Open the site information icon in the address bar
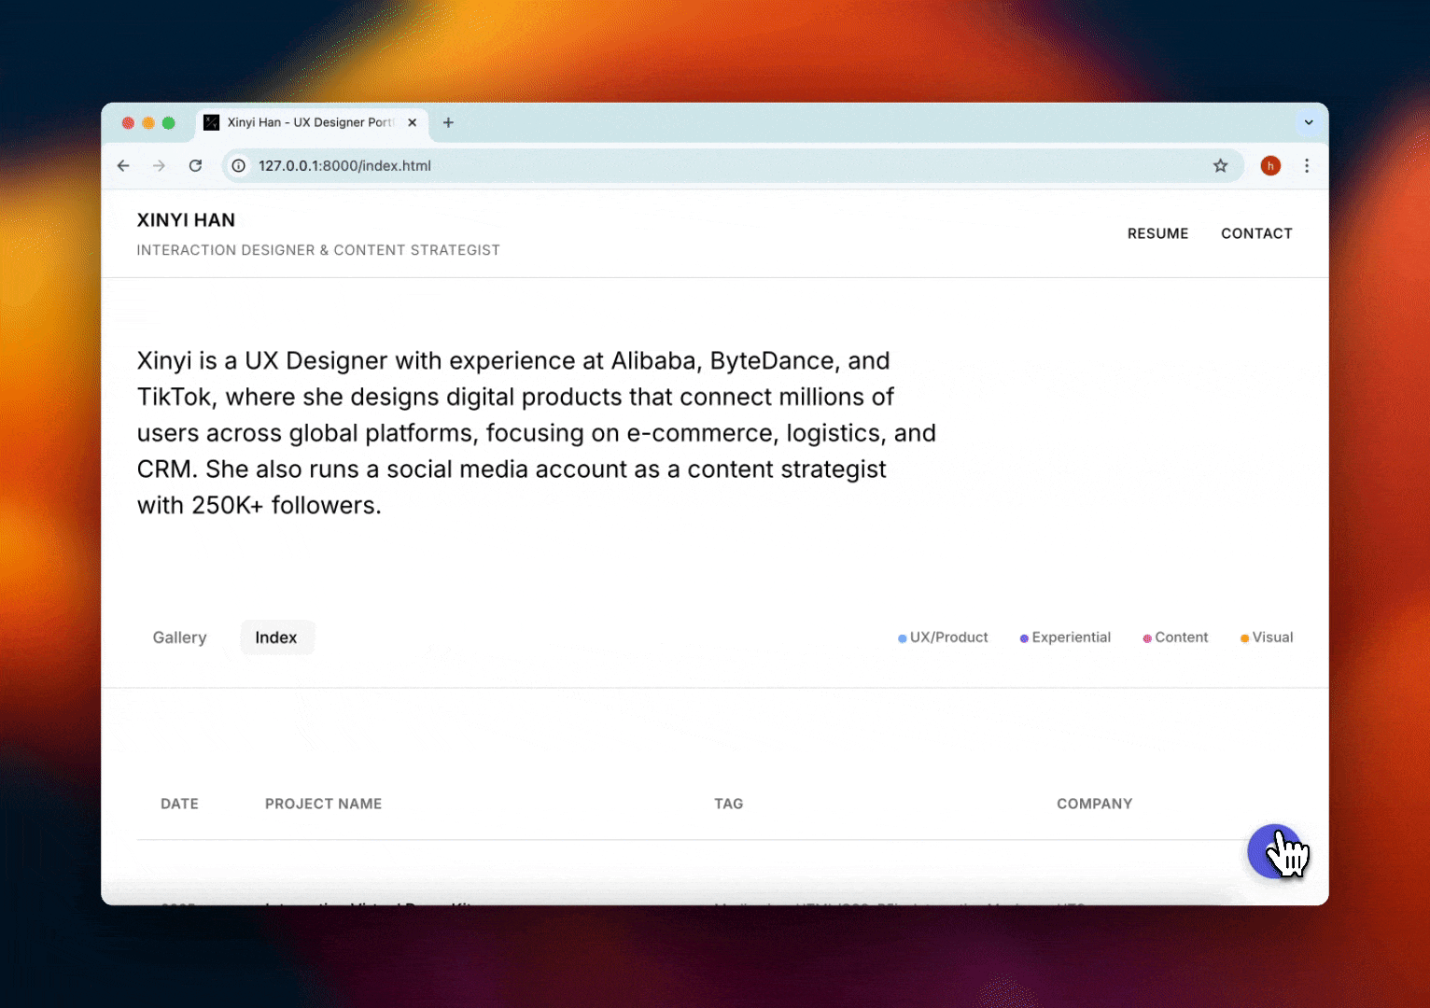The height and width of the screenshot is (1008, 1430). click(239, 166)
